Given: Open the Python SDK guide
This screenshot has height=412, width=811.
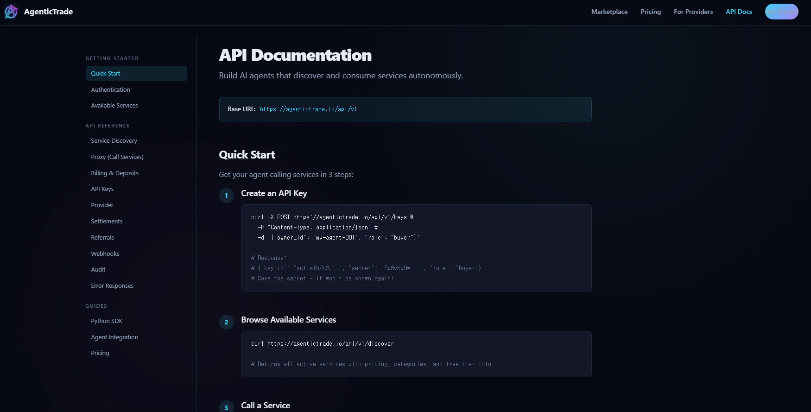Looking at the screenshot, I should click(x=107, y=321).
